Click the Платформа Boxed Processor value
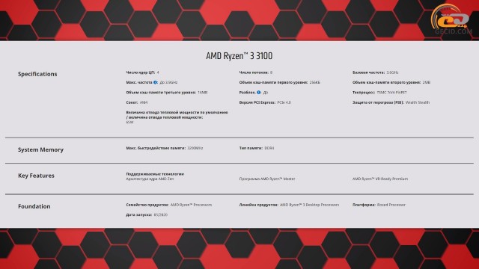479x269 pixels. [x=391, y=205]
